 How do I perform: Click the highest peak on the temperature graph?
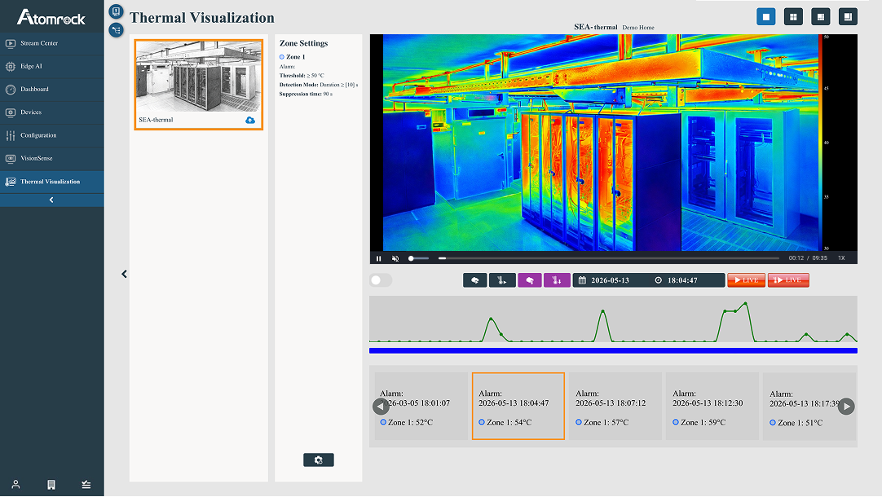point(746,304)
